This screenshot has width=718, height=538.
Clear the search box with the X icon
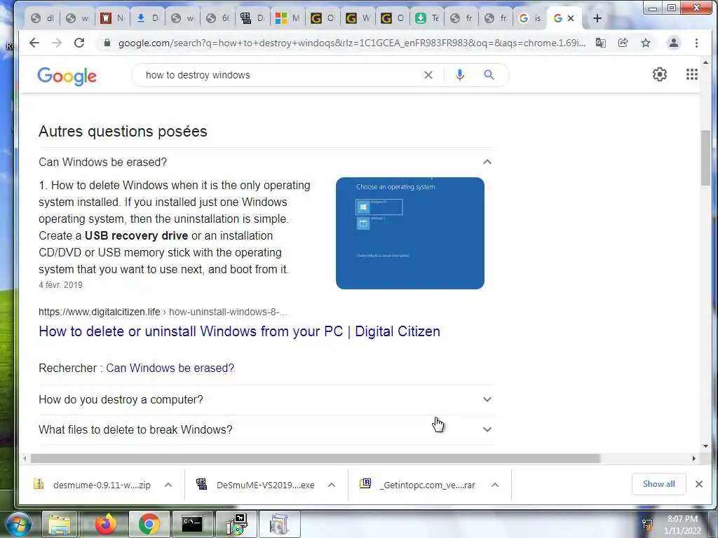click(x=428, y=75)
